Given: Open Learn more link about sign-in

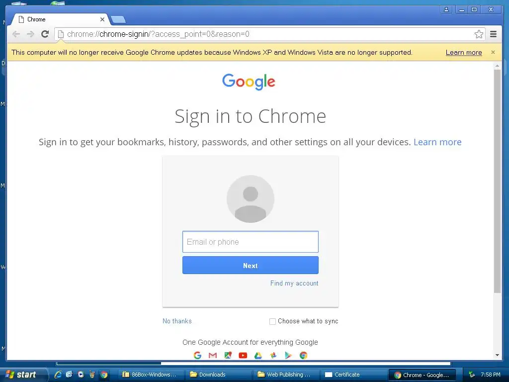Looking at the screenshot, I should tap(437, 142).
